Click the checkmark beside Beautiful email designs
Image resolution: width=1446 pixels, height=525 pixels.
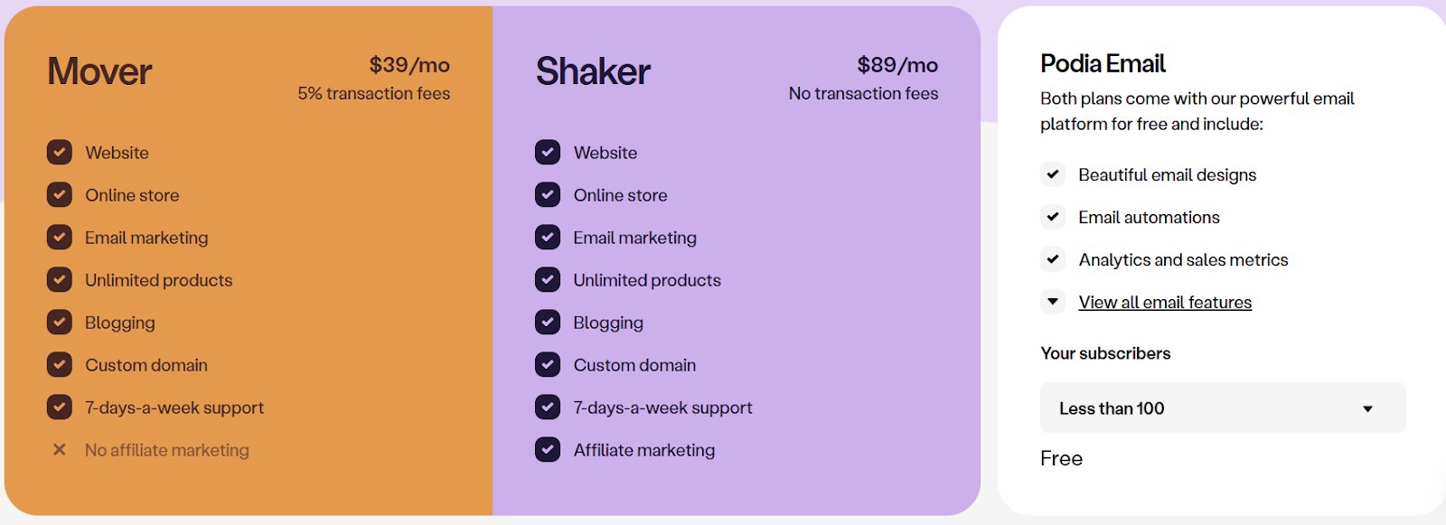click(x=1053, y=174)
